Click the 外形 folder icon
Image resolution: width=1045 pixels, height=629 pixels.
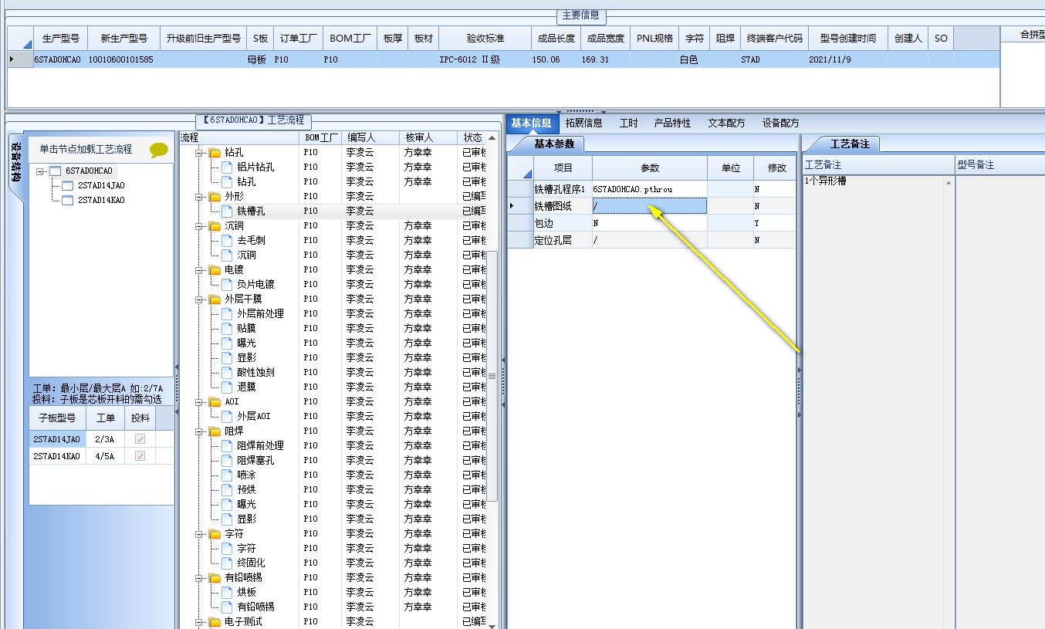[x=215, y=197]
